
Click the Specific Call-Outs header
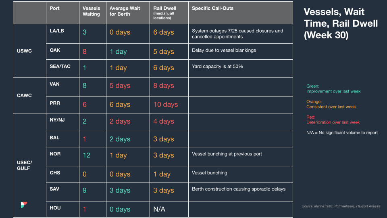(x=212, y=8)
